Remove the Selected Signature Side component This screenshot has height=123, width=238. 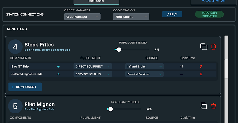pyautogui.click(x=201, y=74)
